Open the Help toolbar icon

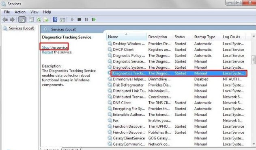click(55, 20)
